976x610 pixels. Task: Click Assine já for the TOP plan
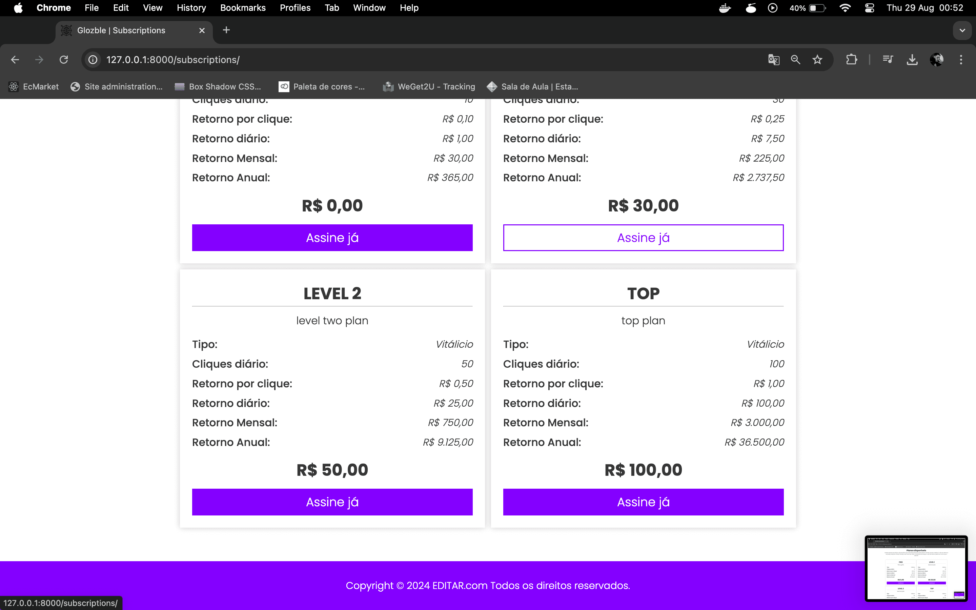643,502
